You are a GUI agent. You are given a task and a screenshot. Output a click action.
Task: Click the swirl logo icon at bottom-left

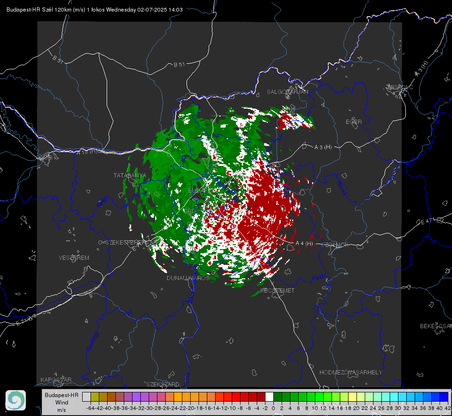pos(16,400)
